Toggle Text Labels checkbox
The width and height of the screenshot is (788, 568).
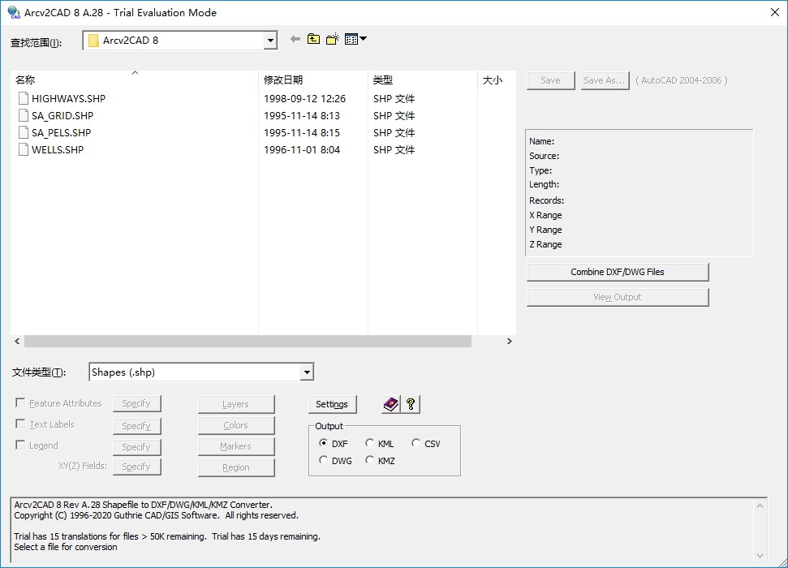tap(20, 424)
